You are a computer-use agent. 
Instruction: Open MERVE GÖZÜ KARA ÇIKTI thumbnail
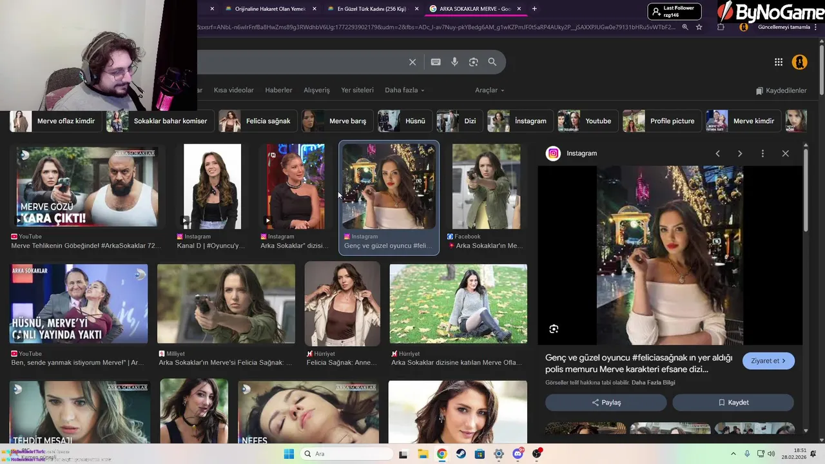tap(87, 187)
